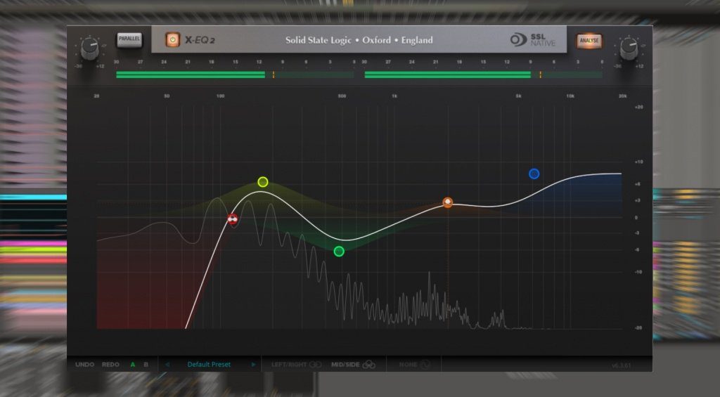Select the yellow-green EQ band node

(x=263, y=182)
